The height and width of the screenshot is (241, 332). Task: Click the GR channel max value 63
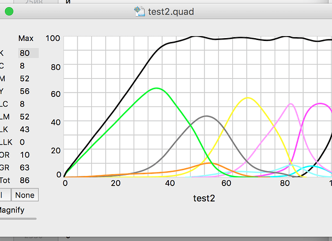coord(25,168)
